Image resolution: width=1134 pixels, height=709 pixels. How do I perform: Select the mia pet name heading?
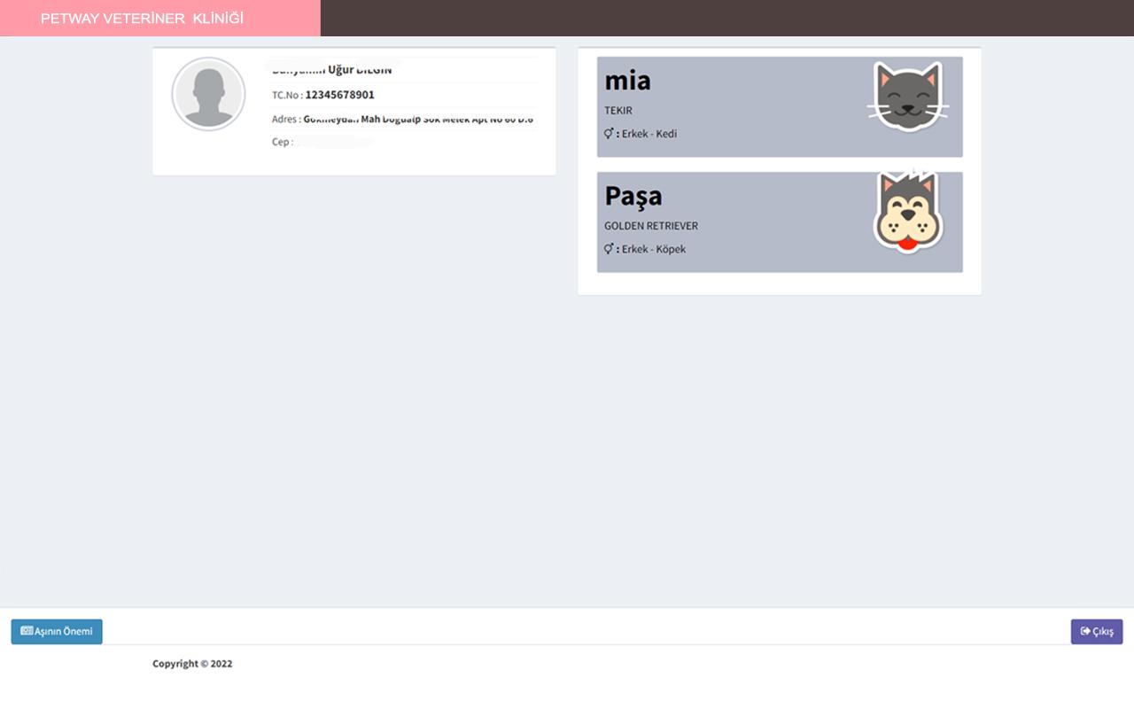point(627,81)
